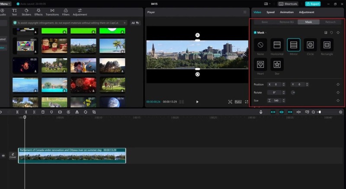
Task: Play the video in the player
Action: (197, 102)
